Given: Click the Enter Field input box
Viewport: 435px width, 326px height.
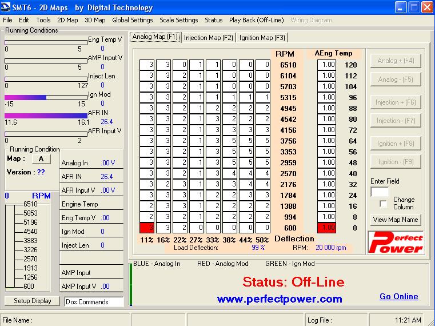Looking at the screenshot, I should [380, 192].
